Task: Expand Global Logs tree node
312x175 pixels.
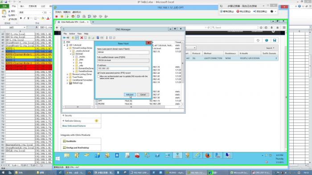Action: pos(67,83)
